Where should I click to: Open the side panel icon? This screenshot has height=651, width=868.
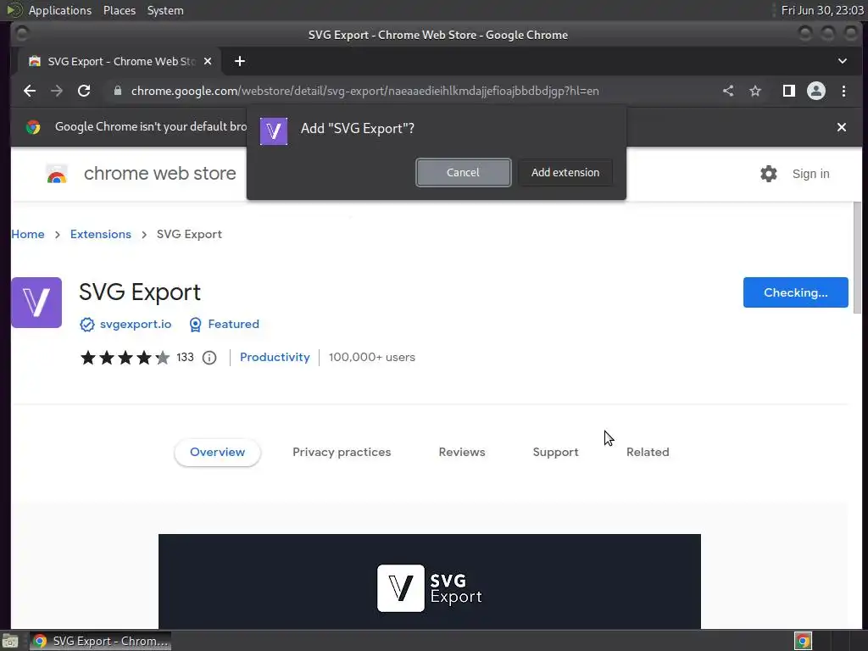(x=789, y=91)
